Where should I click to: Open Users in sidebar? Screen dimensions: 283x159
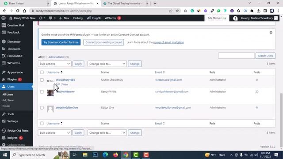[x=16, y=87]
